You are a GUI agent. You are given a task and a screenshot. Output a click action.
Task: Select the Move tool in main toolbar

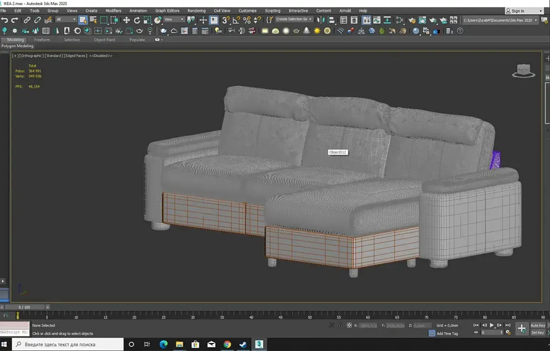126,20
